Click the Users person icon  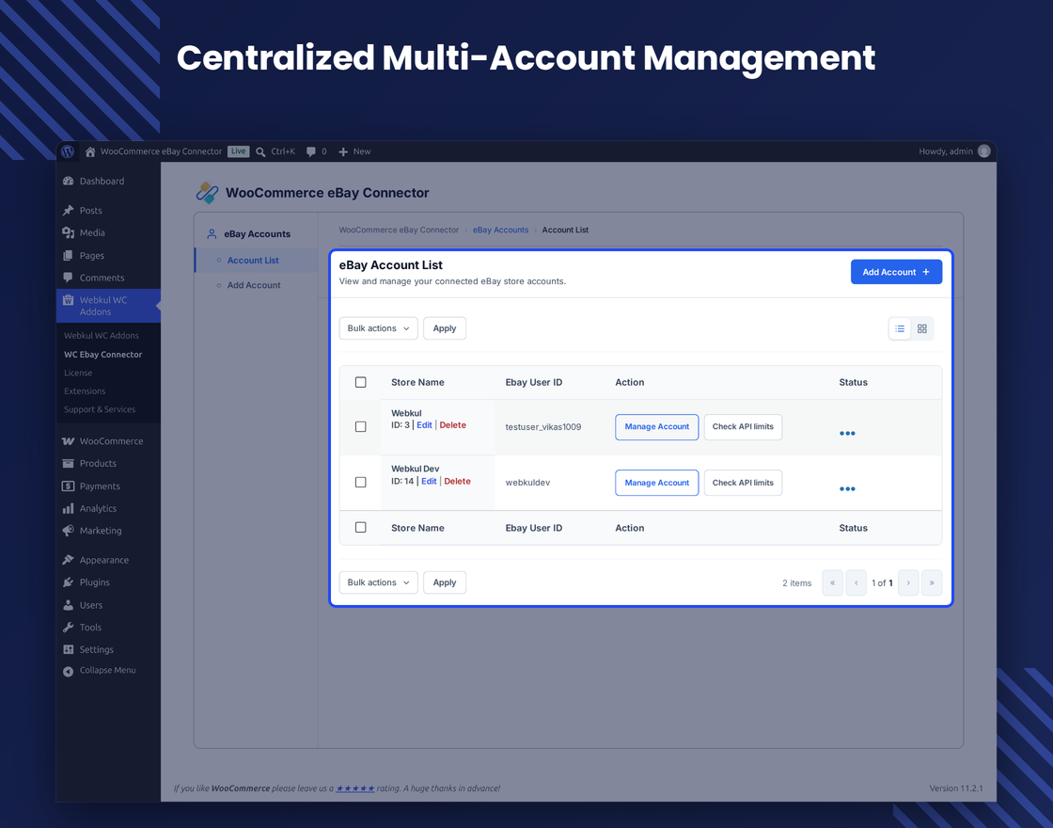click(x=68, y=605)
